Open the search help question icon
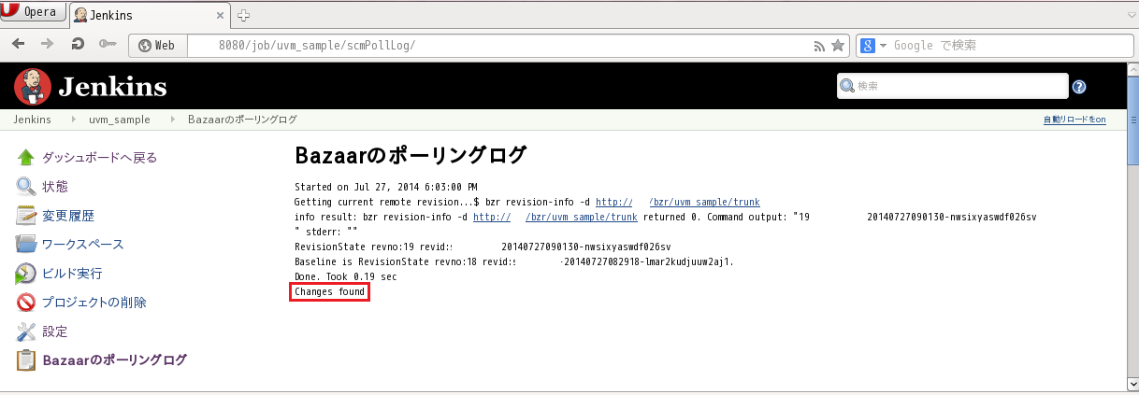The width and height of the screenshot is (1139, 395). click(1079, 87)
